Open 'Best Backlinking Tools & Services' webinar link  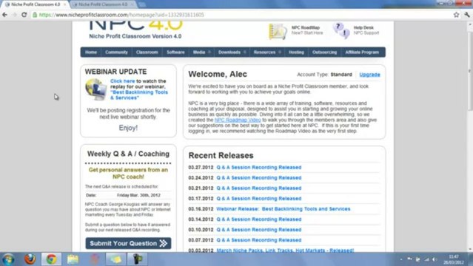click(x=139, y=95)
